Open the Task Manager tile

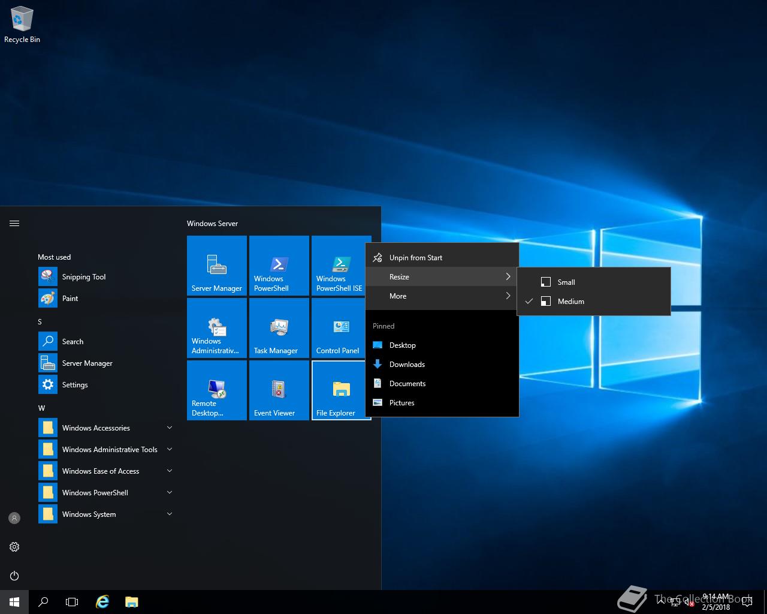(x=279, y=328)
